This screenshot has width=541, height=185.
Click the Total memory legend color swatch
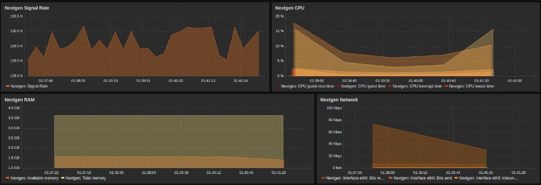[x=63, y=178]
